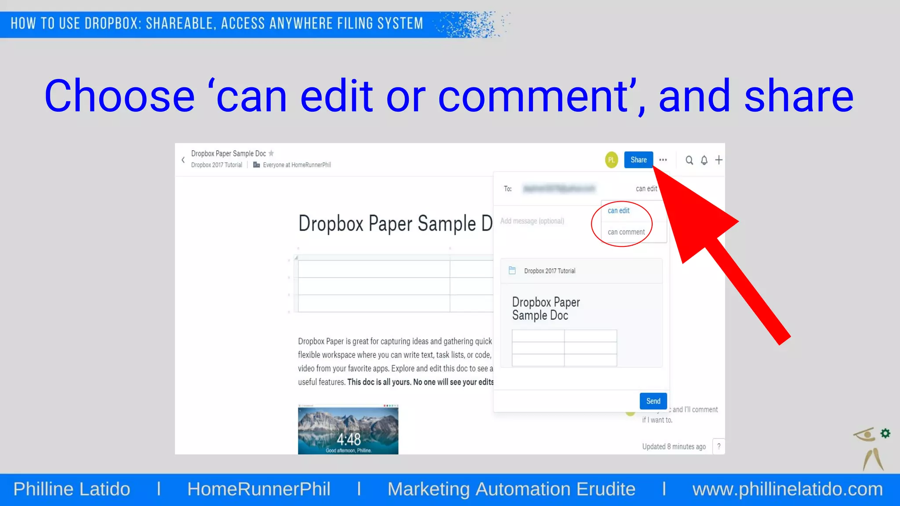Click the folder icon in the share panel

pyautogui.click(x=512, y=271)
